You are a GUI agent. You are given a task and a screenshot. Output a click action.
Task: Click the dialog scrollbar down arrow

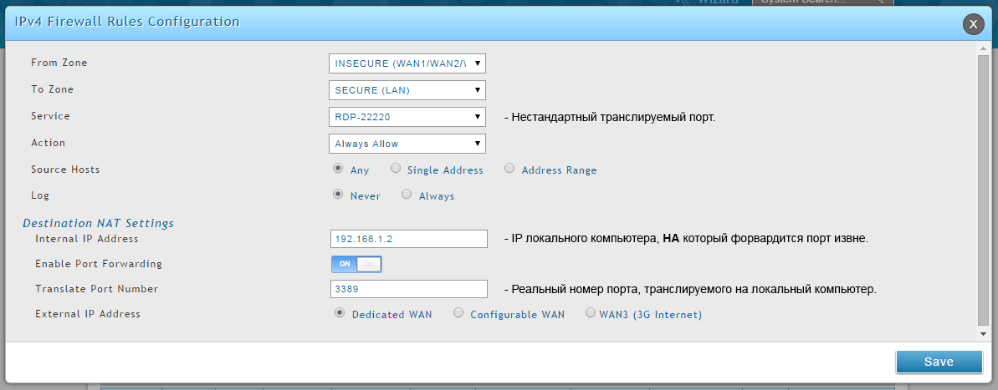[983, 333]
